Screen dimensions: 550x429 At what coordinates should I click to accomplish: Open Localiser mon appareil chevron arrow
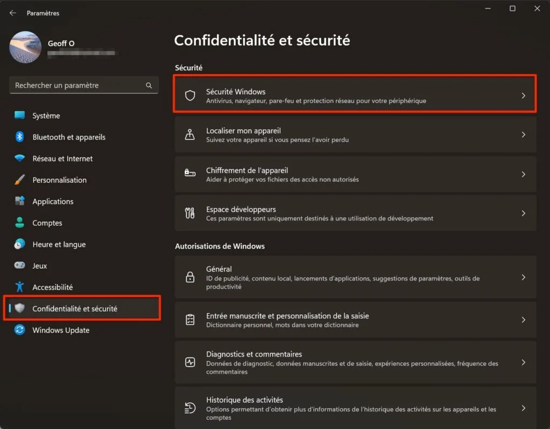click(523, 135)
